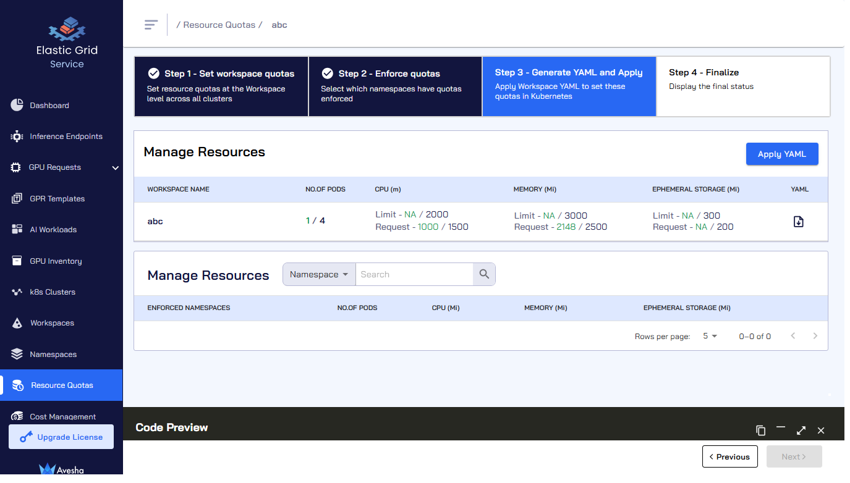Select Step 1 Set workspace quotas tab
The width and height of the screenshot is (850, 483).
[x=221, y=86]
